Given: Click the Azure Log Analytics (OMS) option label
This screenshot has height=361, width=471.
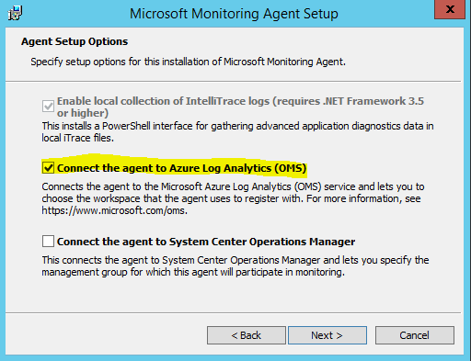Looking at the screenshot, I should click(x=182, y=168).
